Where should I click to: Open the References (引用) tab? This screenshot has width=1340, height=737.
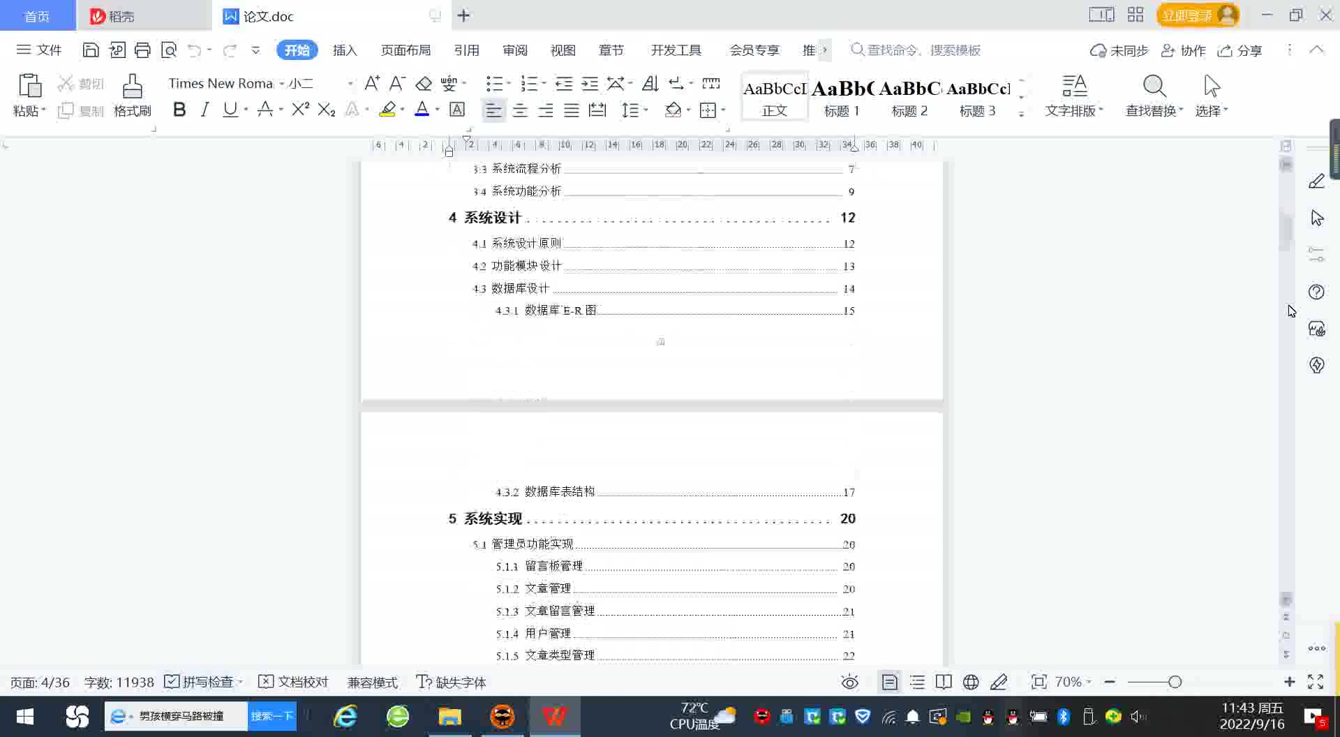[466, 50]
